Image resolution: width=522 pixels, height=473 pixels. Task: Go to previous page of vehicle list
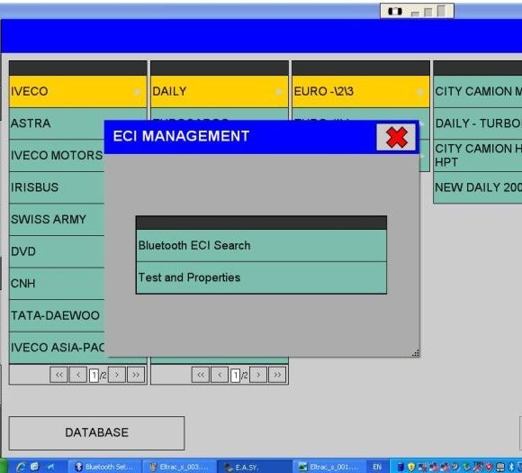pos(220,375)
